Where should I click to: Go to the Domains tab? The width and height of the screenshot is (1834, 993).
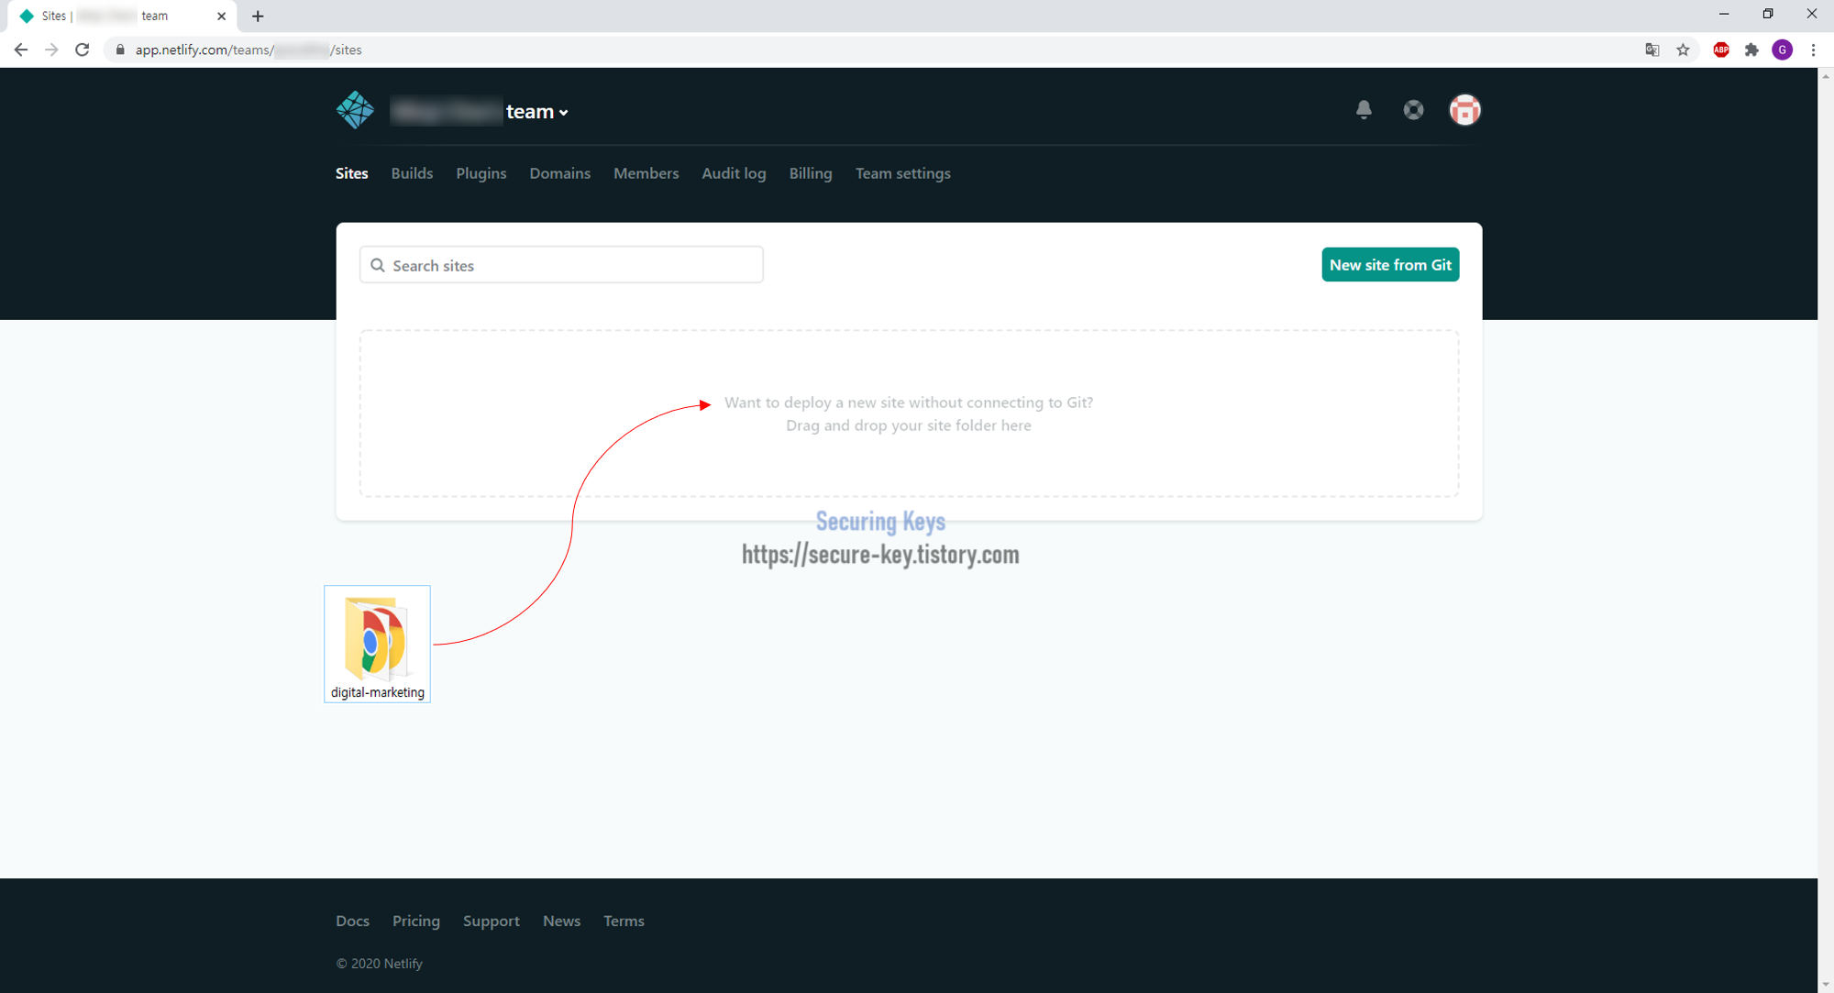559,173
